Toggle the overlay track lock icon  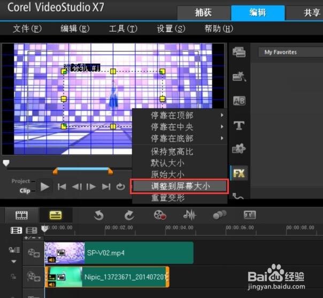(x=13, y=276)
